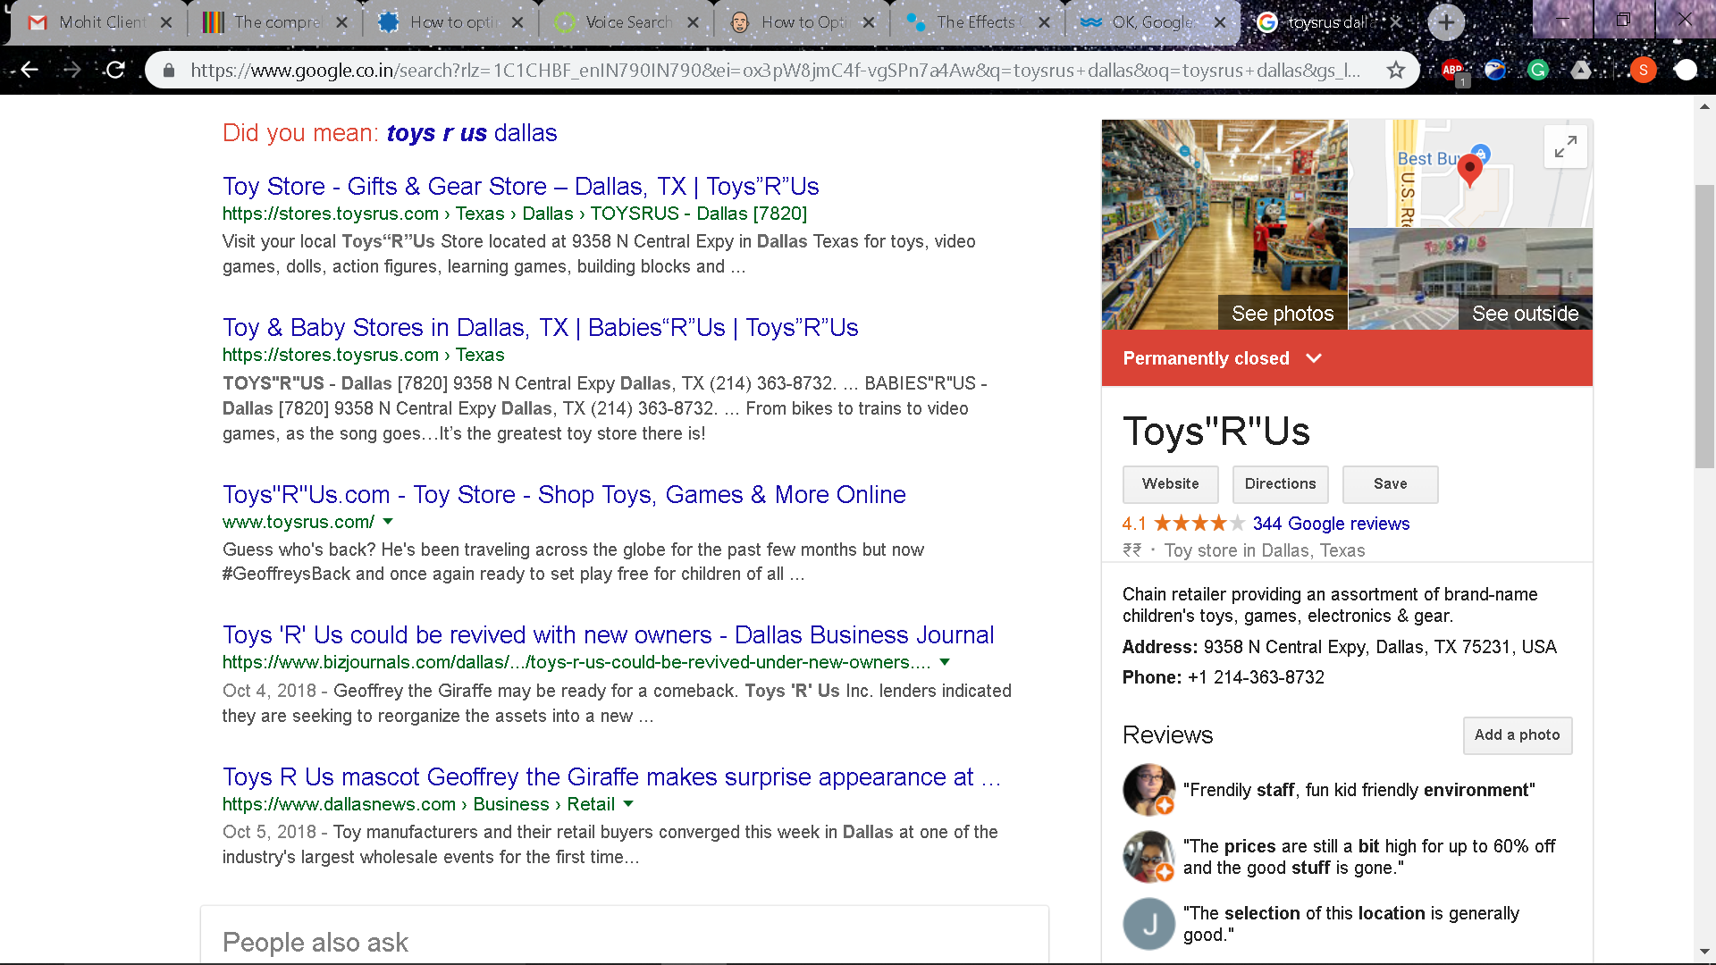Click the page vertical scrollbar thumb

tap(1704, 326)
